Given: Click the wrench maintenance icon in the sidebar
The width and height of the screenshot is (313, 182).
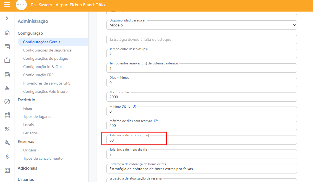Looking at the screenshot, I should (7, 143).
